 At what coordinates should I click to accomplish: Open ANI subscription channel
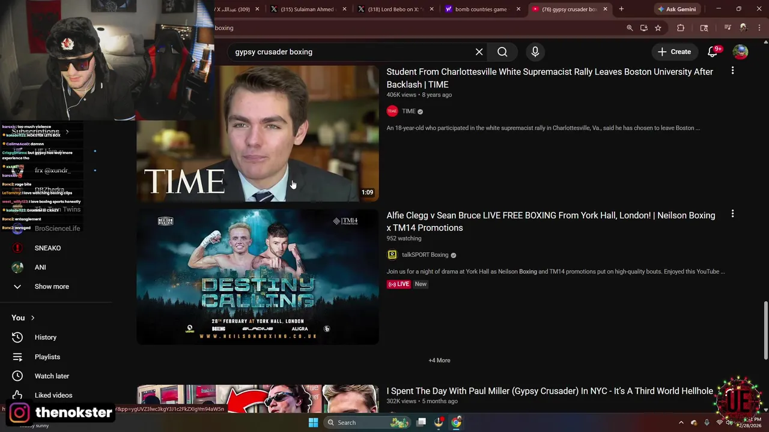[x=40, y=267]
